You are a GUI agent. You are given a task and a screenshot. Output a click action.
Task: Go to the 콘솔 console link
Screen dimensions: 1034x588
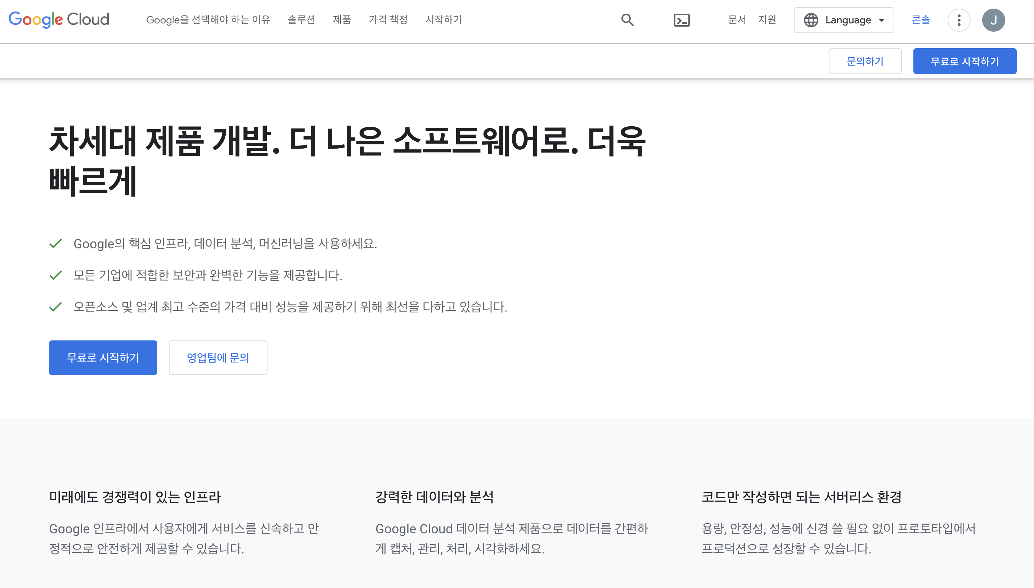pos(921,19)
